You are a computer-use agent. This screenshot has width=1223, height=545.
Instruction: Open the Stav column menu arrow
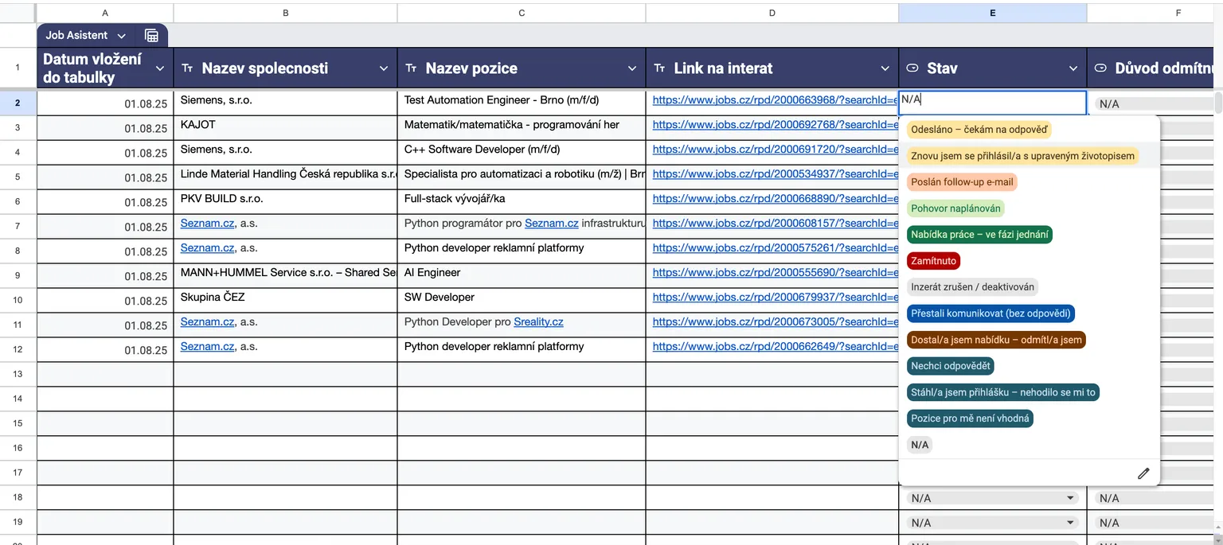tap(1073, 68)
